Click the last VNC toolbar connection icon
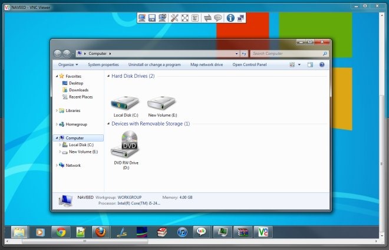This screenshot has width=389, height=250. (x=240, y=18)
